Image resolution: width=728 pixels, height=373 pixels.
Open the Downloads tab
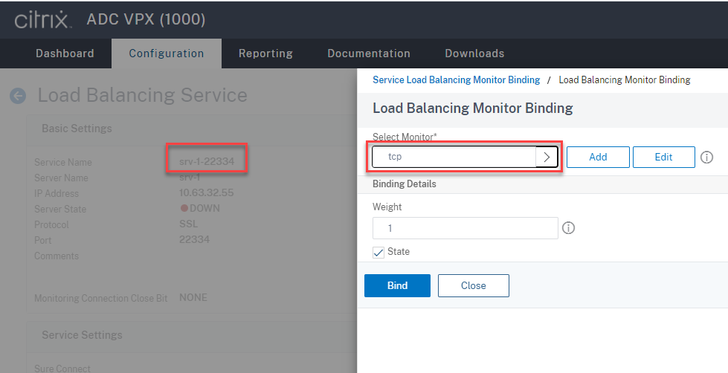[x=474, y=53]
